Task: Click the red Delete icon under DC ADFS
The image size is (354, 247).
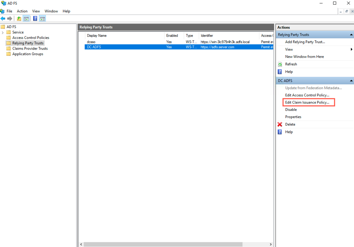Action: click(x=280, y=124)
